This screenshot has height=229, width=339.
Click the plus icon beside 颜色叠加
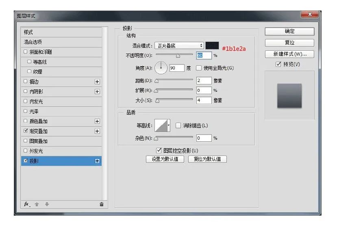pyautogui.click(x=97, y=121)
